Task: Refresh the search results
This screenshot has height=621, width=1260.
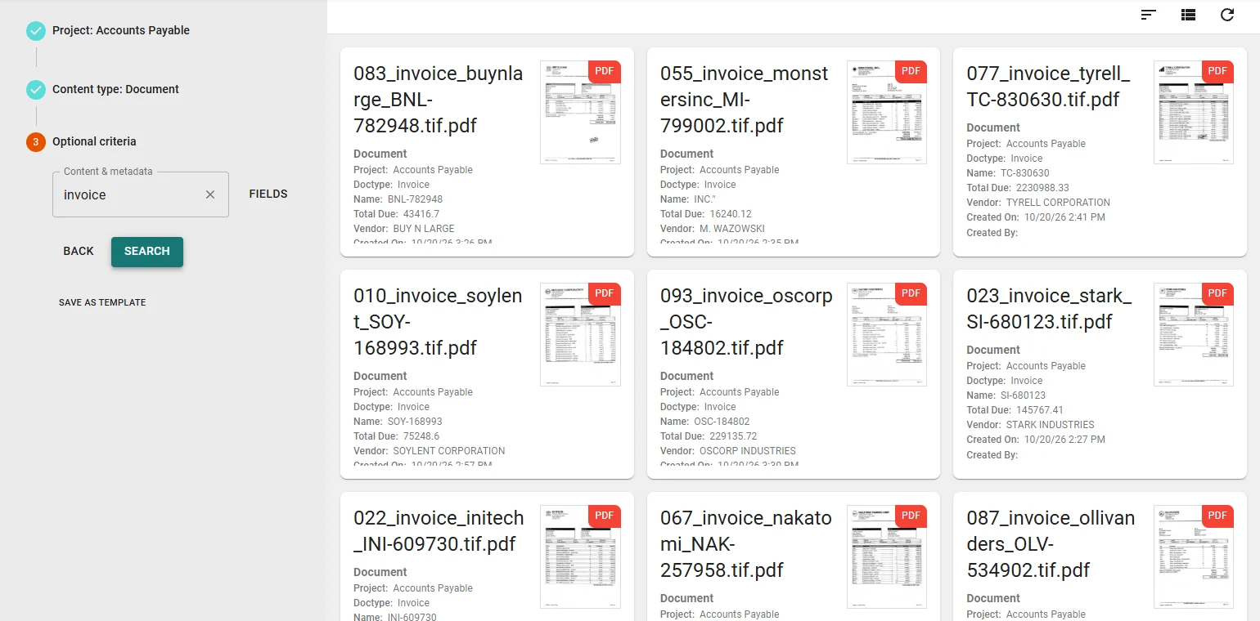Action: 1227,15
